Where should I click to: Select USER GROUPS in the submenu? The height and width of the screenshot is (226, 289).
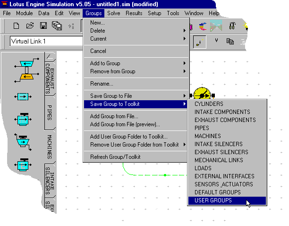coord(227,200)
